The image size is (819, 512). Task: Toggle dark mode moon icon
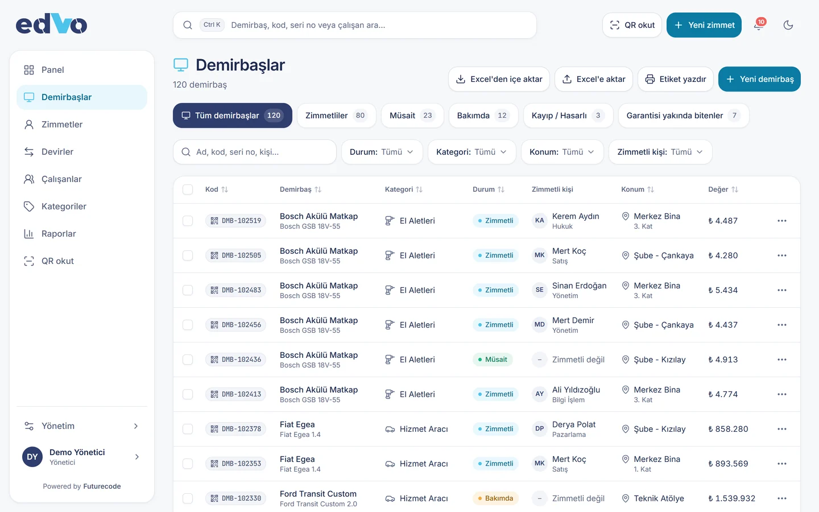(788, 25)
